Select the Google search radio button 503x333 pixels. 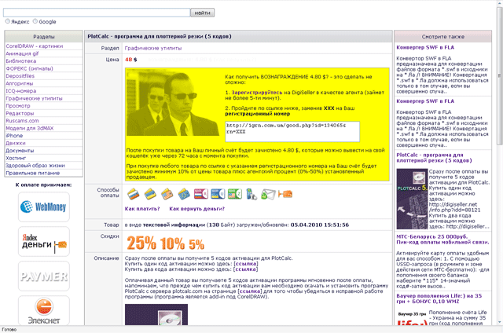pyautogui.click(x=35, y=21)
